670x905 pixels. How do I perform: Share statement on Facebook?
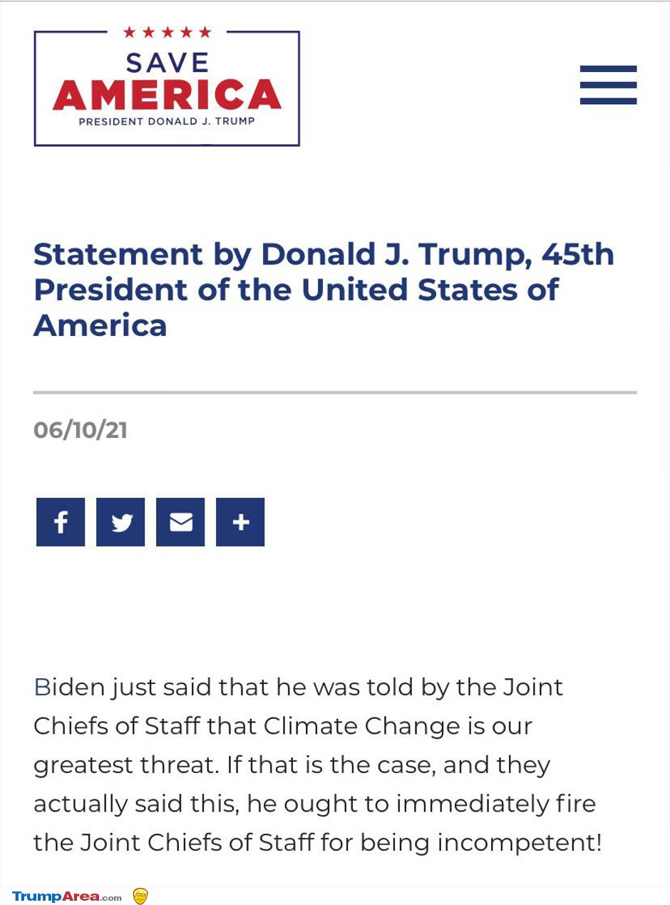61,522
